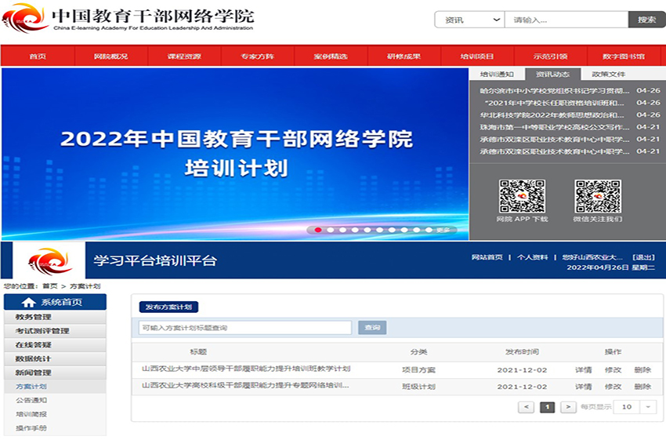Click title 山西农业大学中层领导干部履职能力
Viewport: 666px width, 440px height.
click(246, 369)
